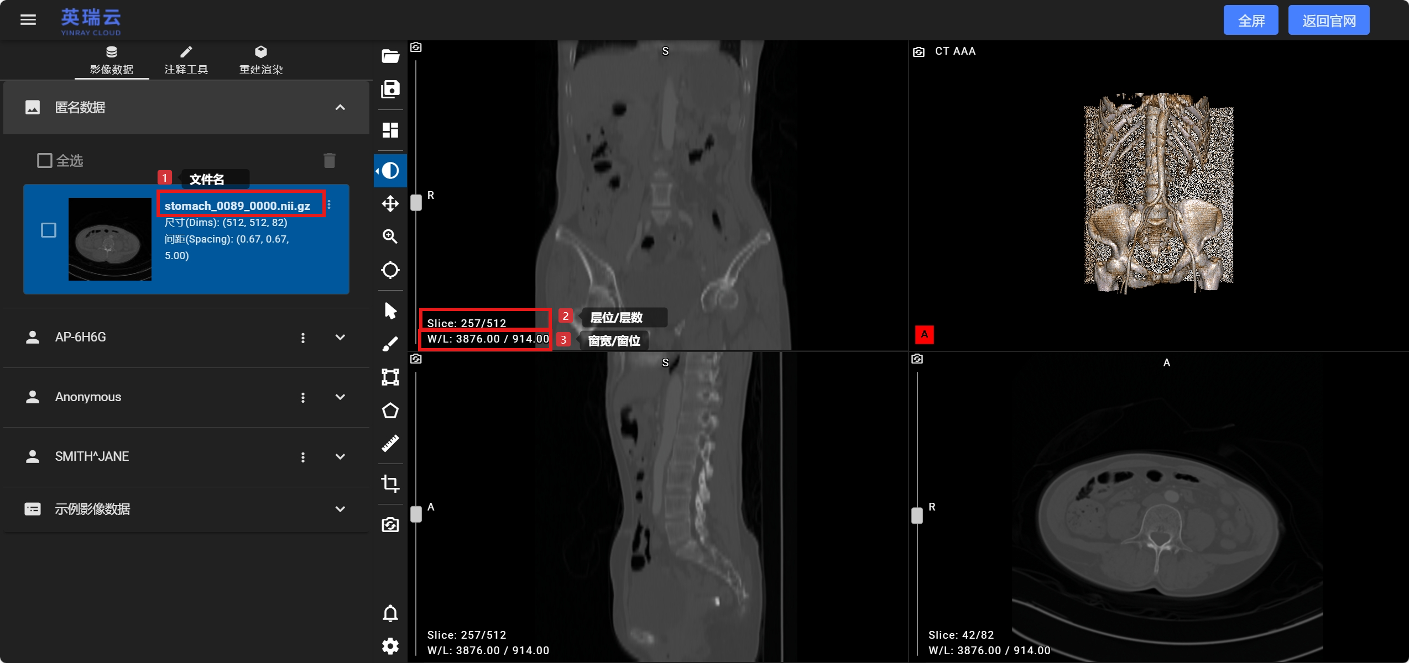Click the axial view Slice: 42/82 label
Image resolution: width=1409 pixels, height=663 pixels.
coord(961,635)
